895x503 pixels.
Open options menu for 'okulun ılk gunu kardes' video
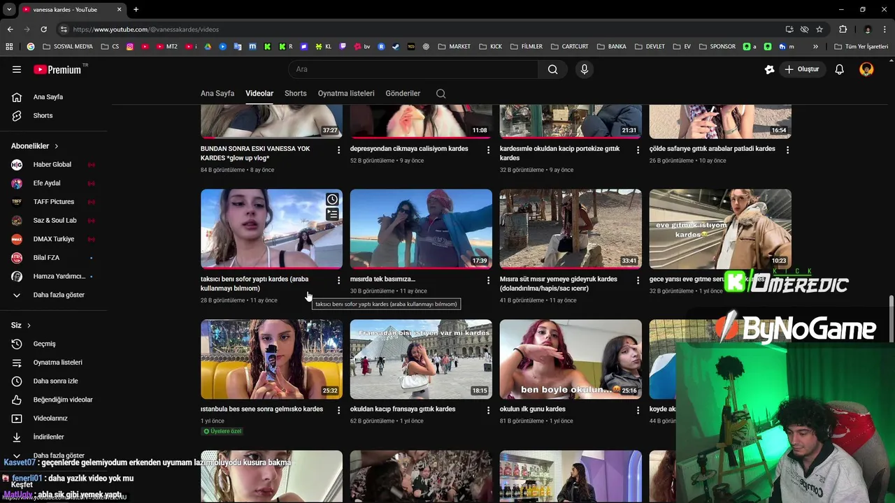(638, 410)
